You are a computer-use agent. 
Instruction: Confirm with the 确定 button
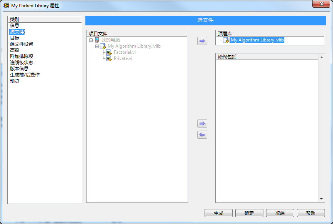click(249, 213)
